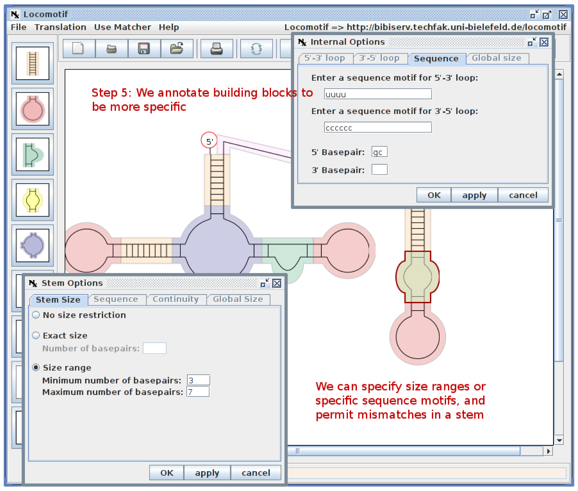Click the Maximum number of basepairs field
Screen dimensions: 578x491
pyautogui.click(x=198, y=392)
